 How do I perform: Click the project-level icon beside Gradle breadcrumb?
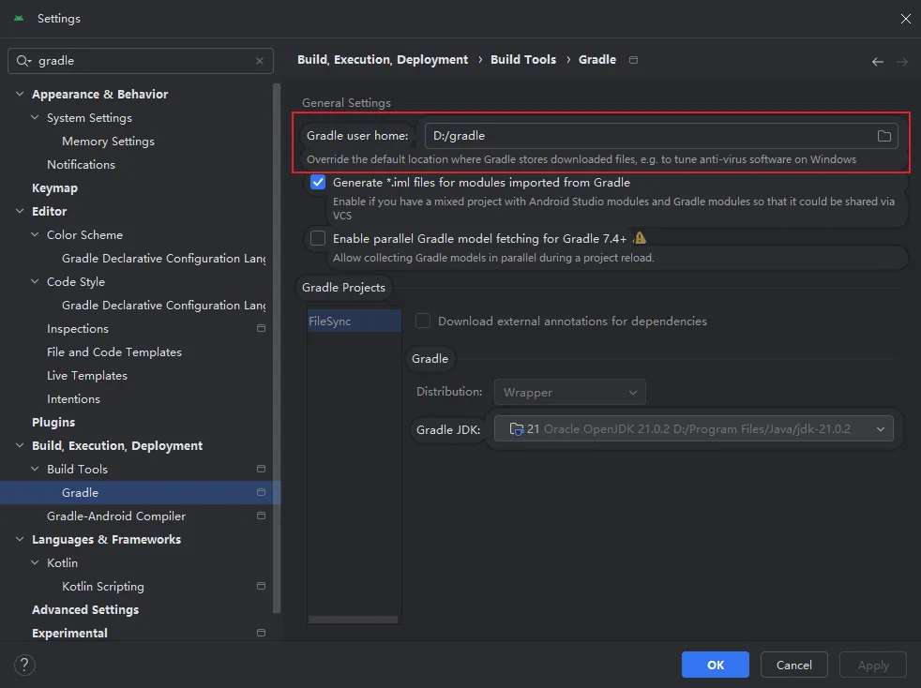(633, 60)
